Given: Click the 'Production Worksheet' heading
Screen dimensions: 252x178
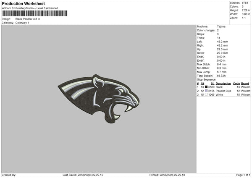Looking at the screenshot, I should coord(24,3).
